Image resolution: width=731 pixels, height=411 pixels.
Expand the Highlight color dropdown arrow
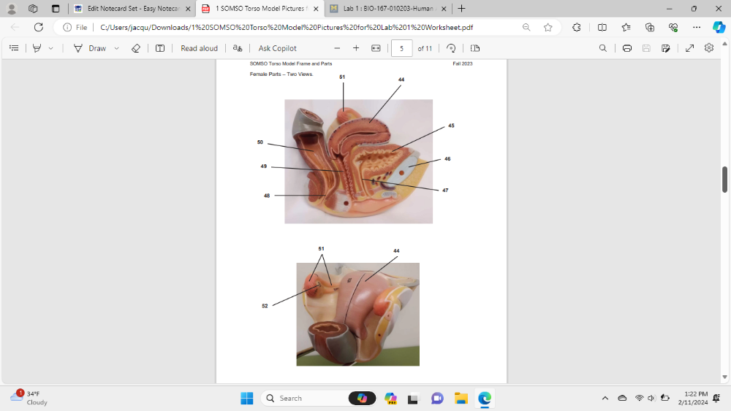pos(51,48)
